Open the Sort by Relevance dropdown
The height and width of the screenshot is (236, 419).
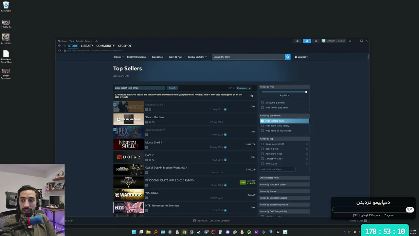[244, 88]
